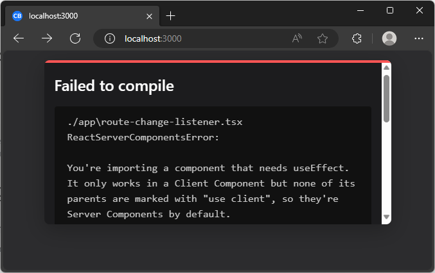
Task: View site information icon in address bar
Action: (x=110, y=38)
